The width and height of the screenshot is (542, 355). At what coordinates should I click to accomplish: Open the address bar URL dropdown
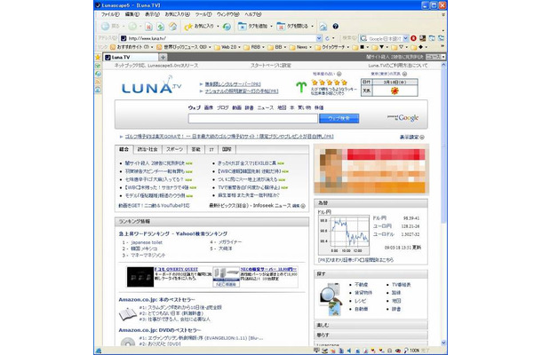[x=319, y=38]
